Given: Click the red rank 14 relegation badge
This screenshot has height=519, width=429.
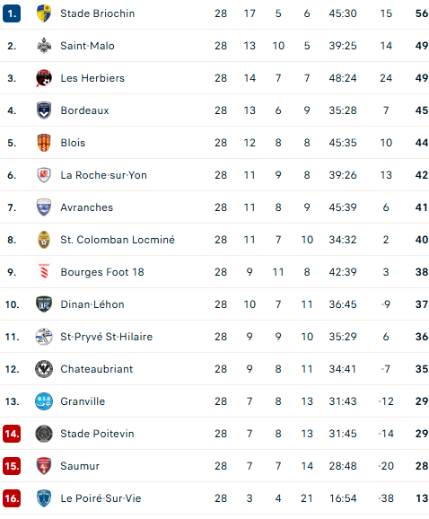Looking at the screenshot, I should [12, 434].
